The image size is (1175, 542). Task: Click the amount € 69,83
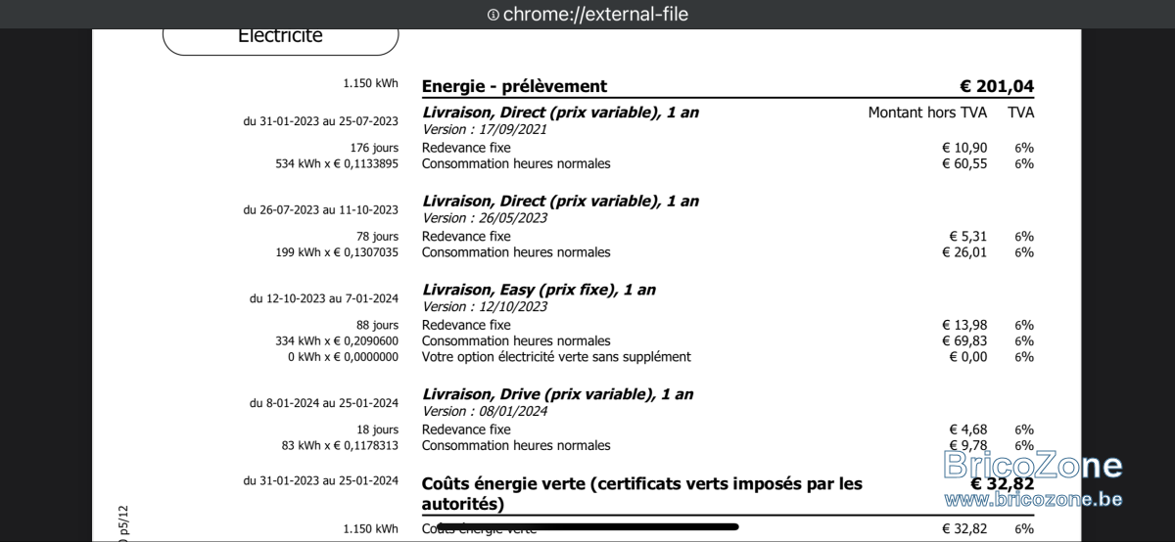coord(964,341)
